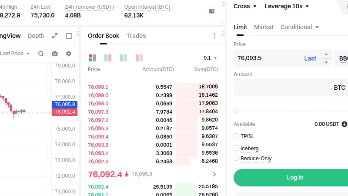Open the 0.1 price grouping dropdown
This screenshot has height=196, width=348.
click(210, 58)
